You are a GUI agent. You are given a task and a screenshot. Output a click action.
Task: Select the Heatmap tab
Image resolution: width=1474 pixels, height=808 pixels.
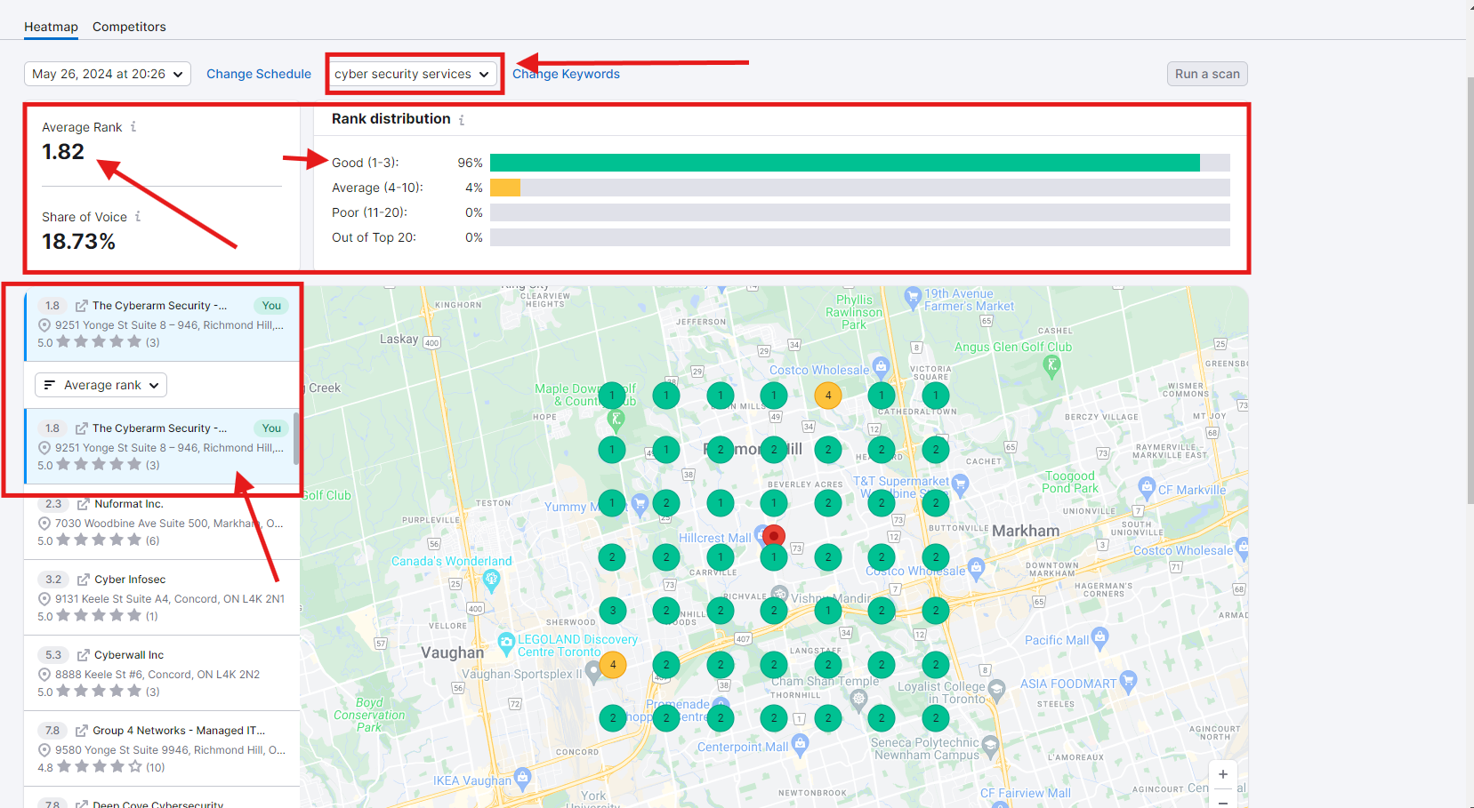(51, 27)
